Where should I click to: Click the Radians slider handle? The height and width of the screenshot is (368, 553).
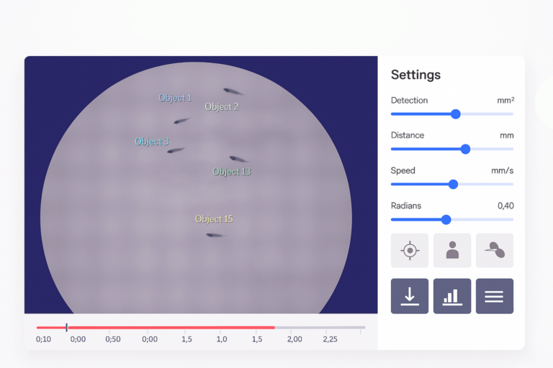tap(446, 220)
